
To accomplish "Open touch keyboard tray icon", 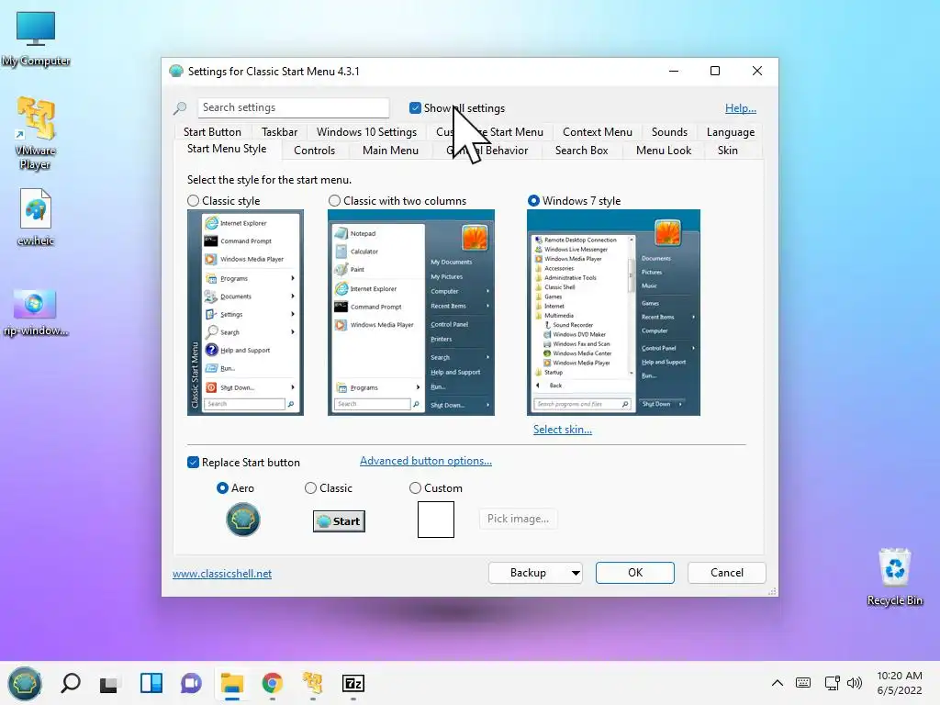I will [x=803, y=683].
